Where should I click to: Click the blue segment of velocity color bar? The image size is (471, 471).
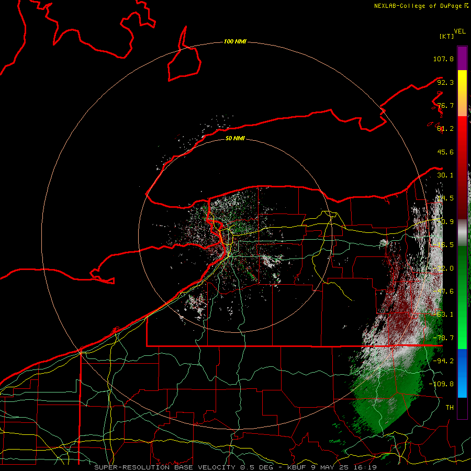point(462,373)
